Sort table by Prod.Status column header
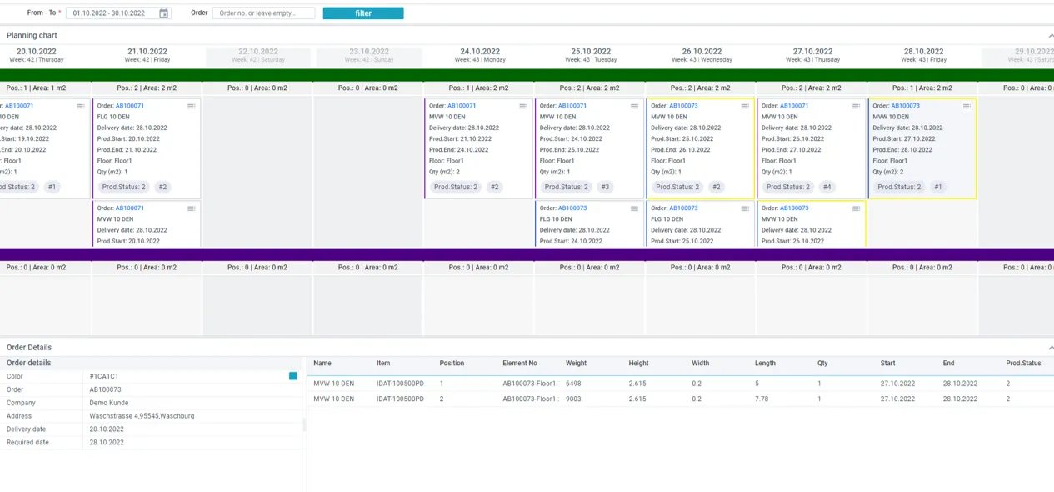Viewport: 1054px width, 492px height. [1023, 364]
